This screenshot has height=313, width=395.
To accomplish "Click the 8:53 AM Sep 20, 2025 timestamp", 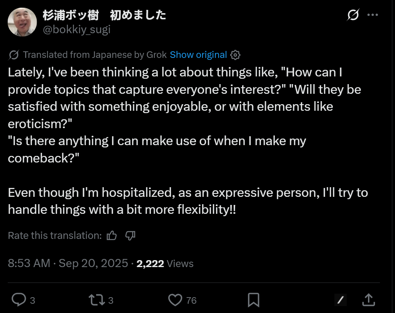I will [x=68, y=263].
